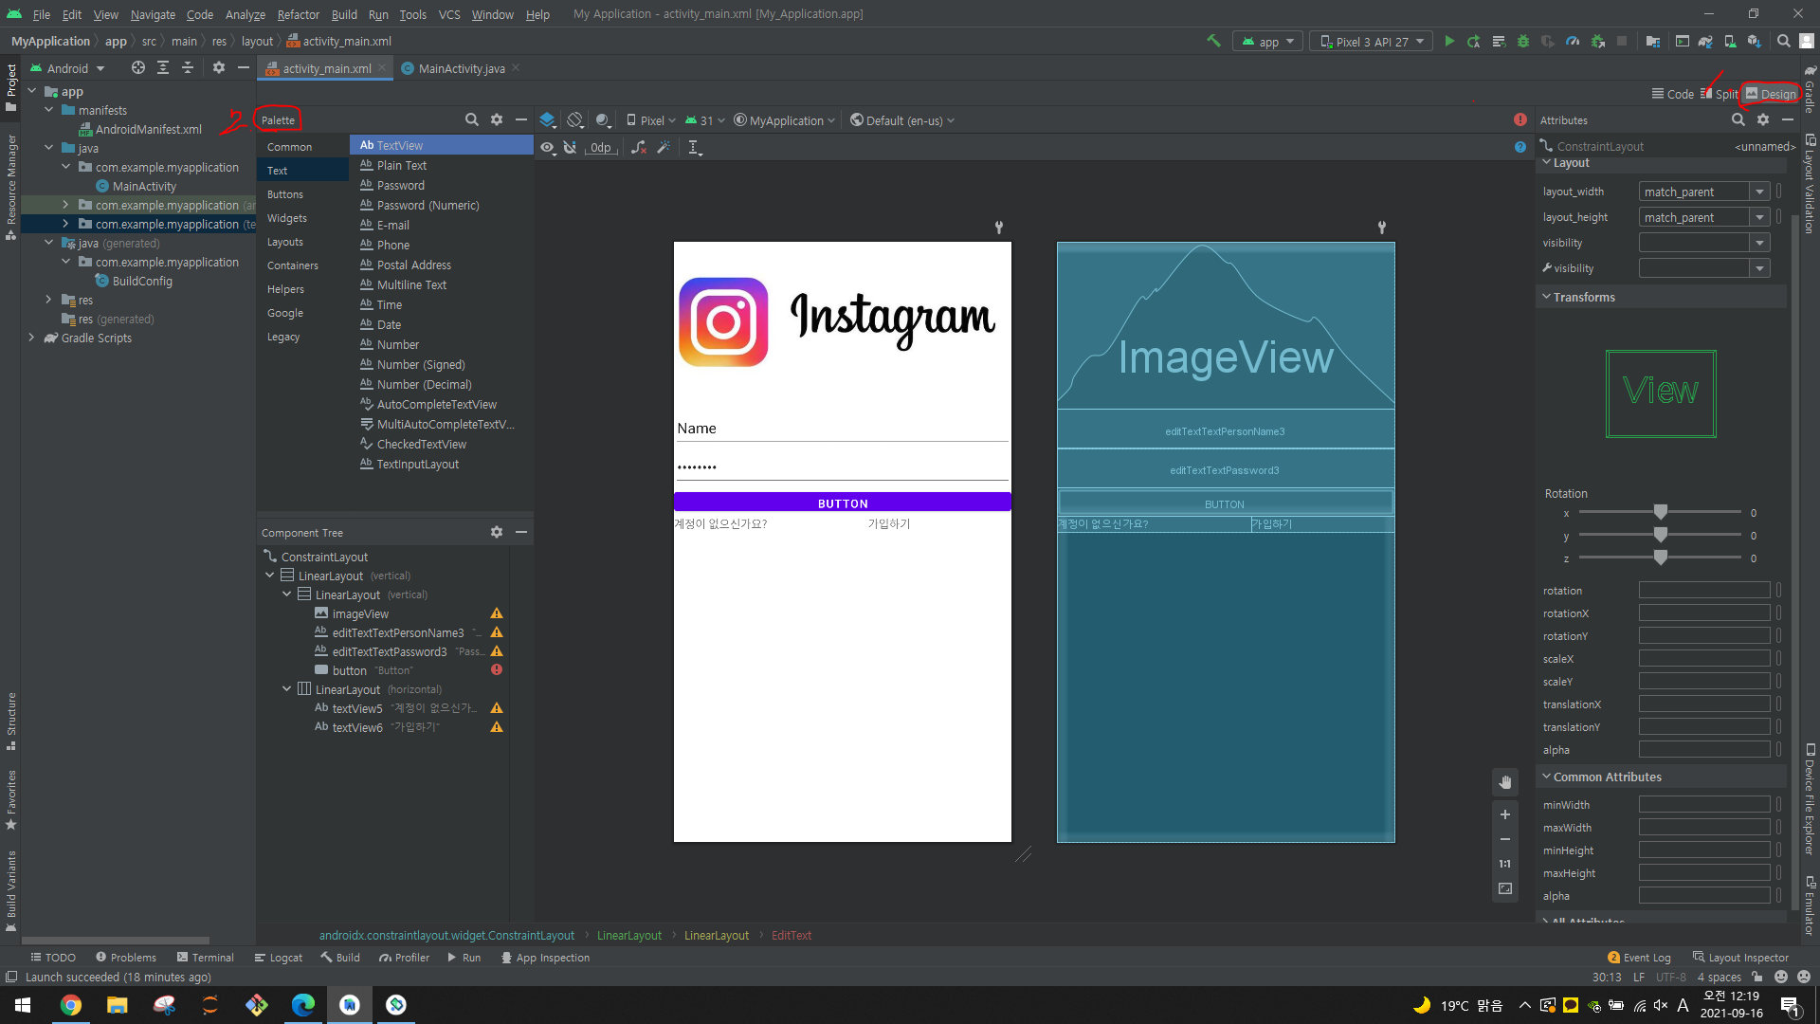
Task: Open the Refactor menu
Action: coord(298,14)
